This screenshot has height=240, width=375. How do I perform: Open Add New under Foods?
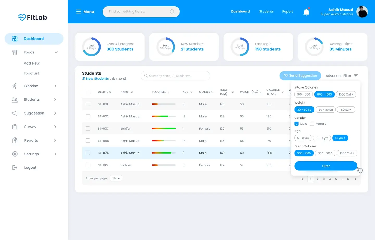pos(32,63)
